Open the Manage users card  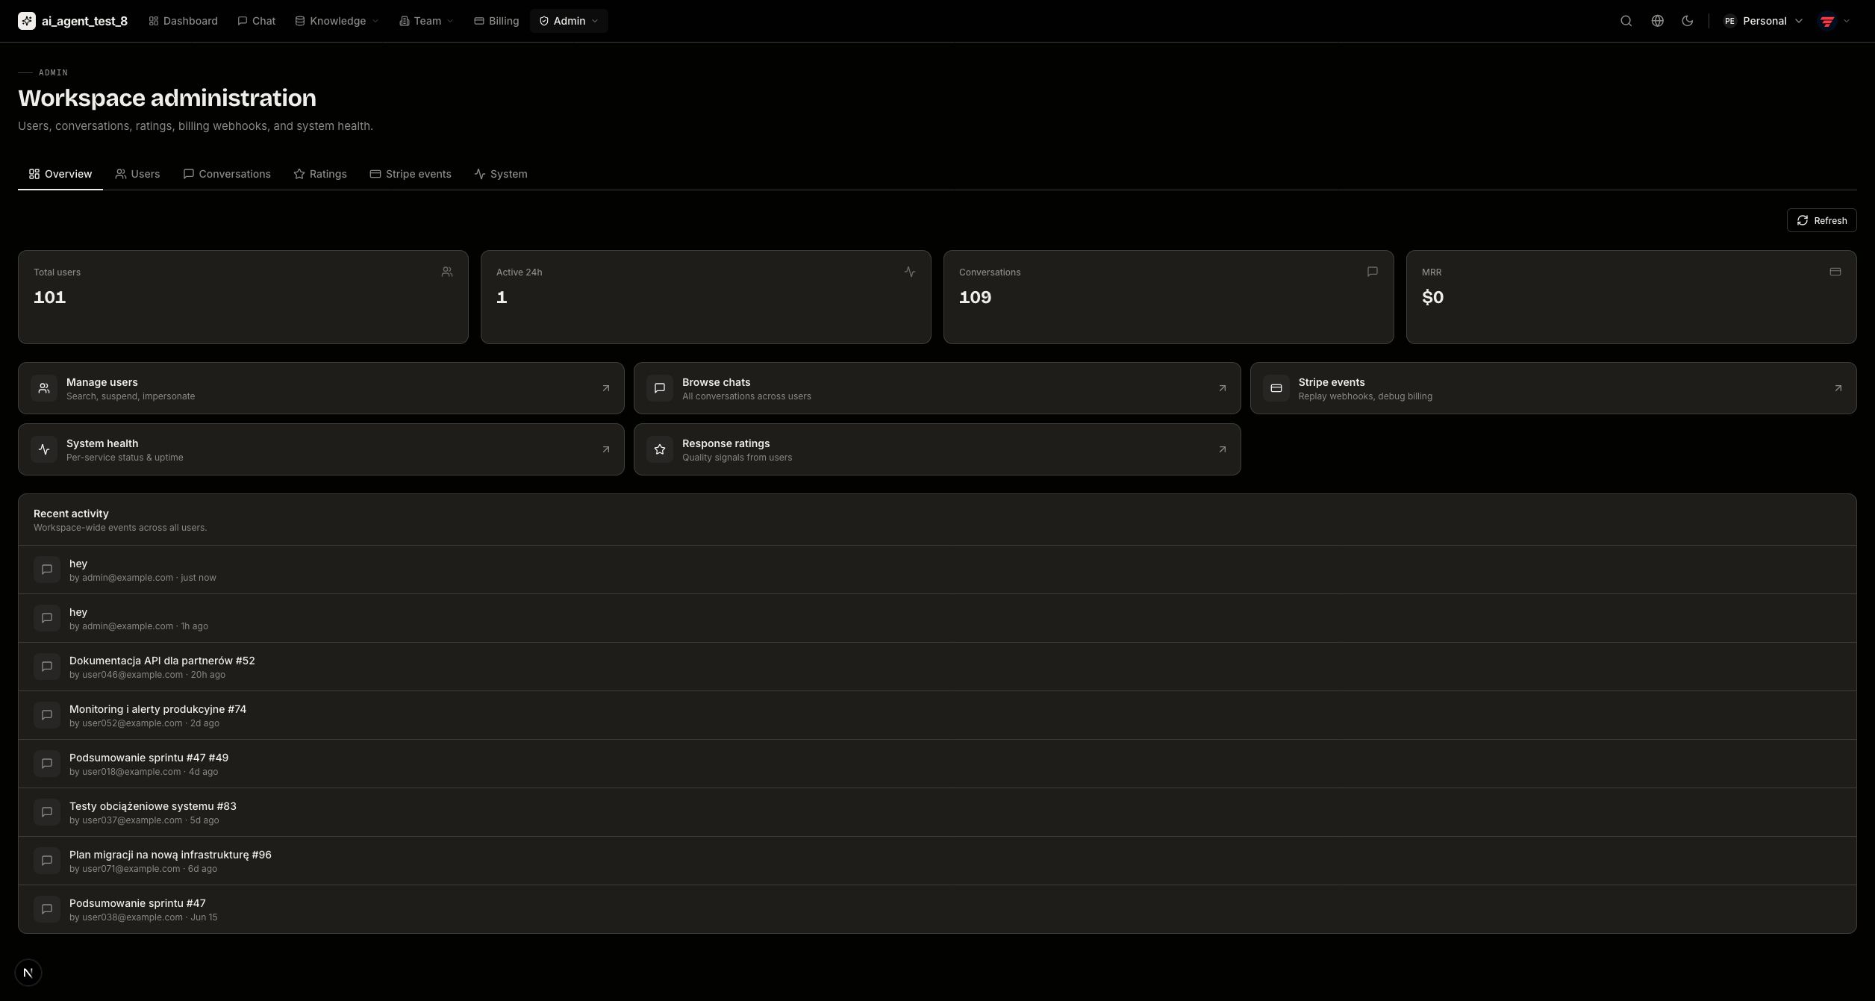321,388
